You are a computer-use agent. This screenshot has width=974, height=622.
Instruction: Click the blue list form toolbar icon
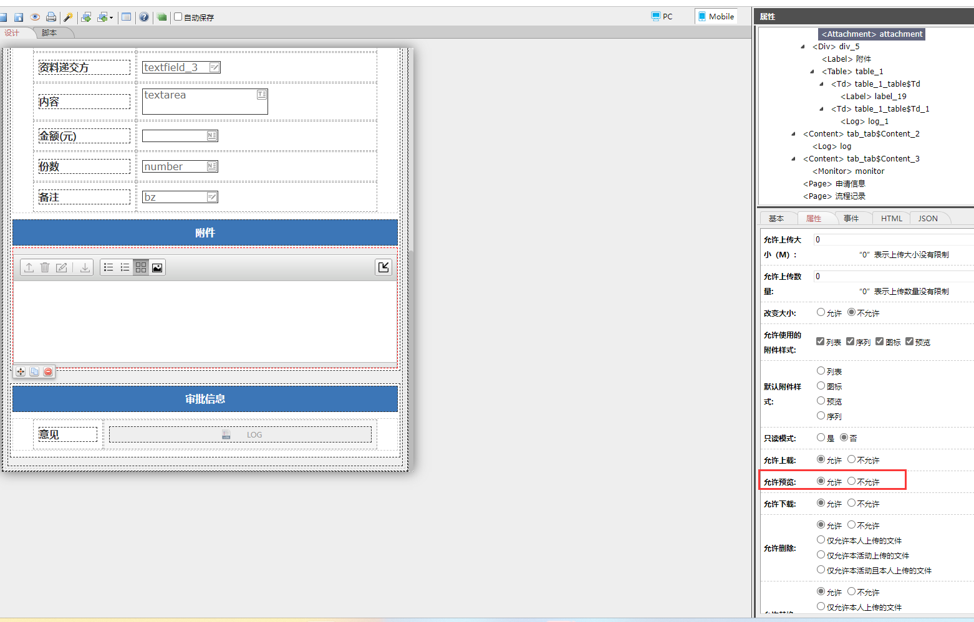point(127,17)
